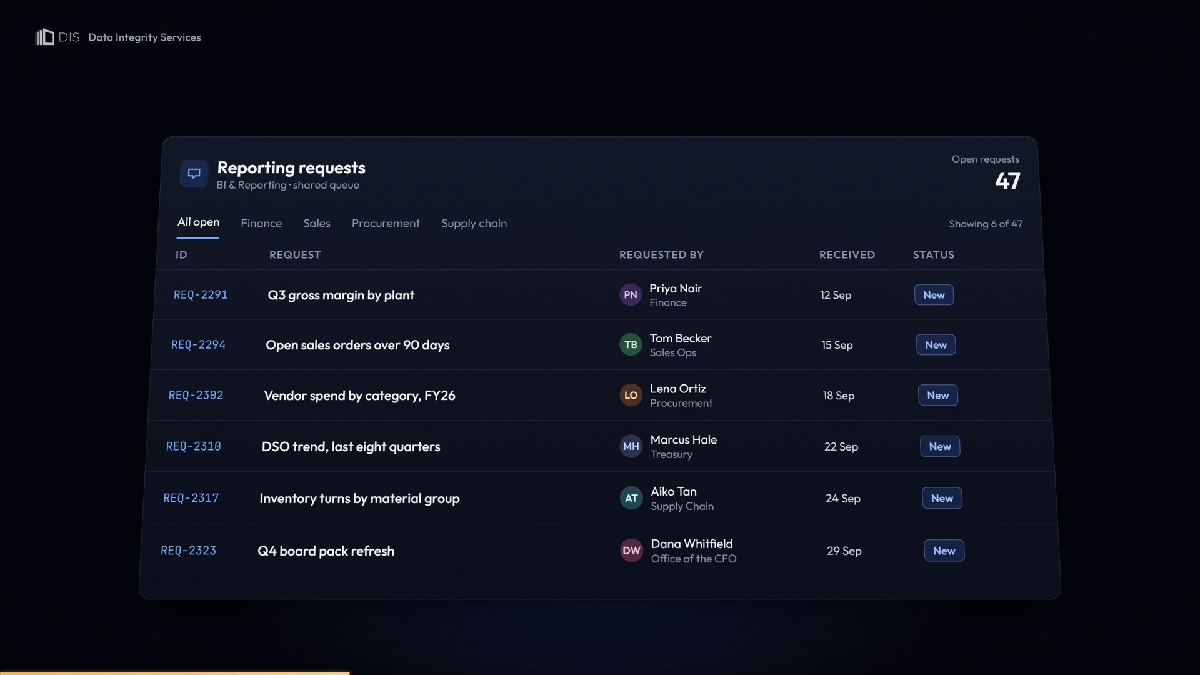Click New status badge for REQ-2323

point(944,551)
